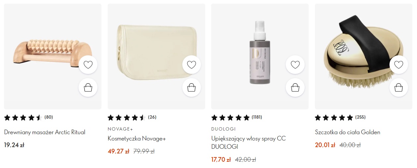The image size is (417, 168).
Task: Open the DUOLOGI brand label
Action: 223,129
